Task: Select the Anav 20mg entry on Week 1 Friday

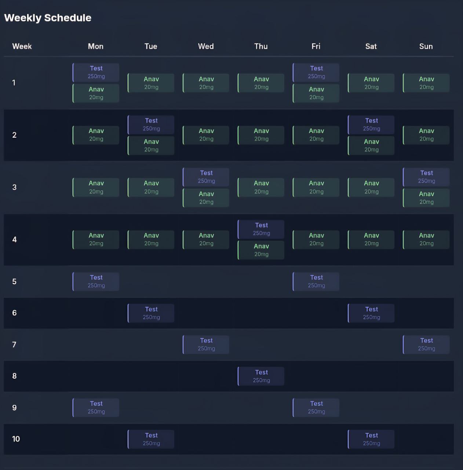Action: (316, 93)
